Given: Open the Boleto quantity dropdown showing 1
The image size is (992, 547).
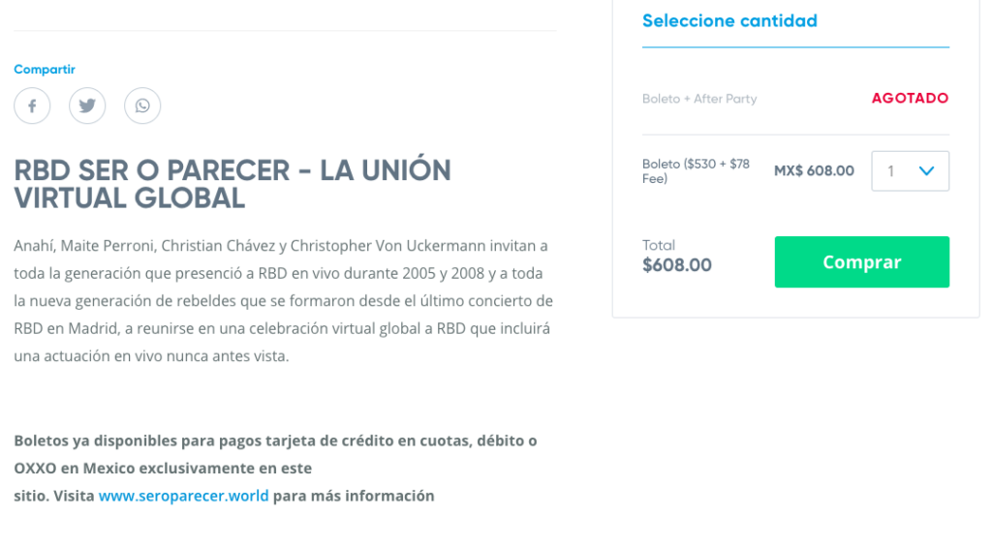Looking at the screenshot, I should coord(910,171).
